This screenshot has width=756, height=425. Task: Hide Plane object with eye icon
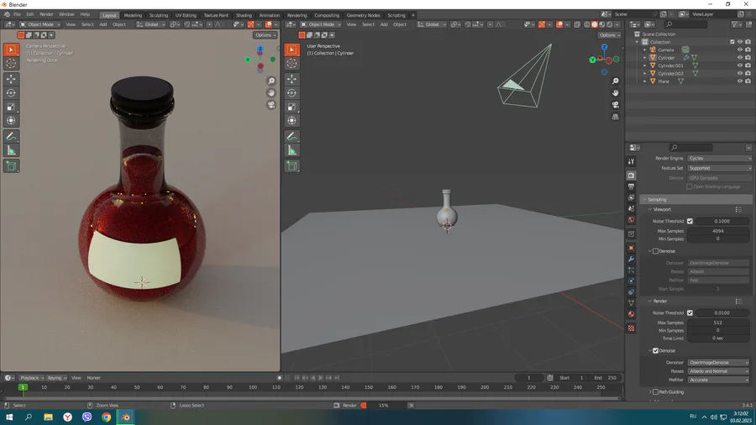740,81
